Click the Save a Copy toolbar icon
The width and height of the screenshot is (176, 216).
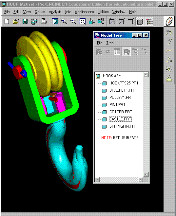point(34,21)
